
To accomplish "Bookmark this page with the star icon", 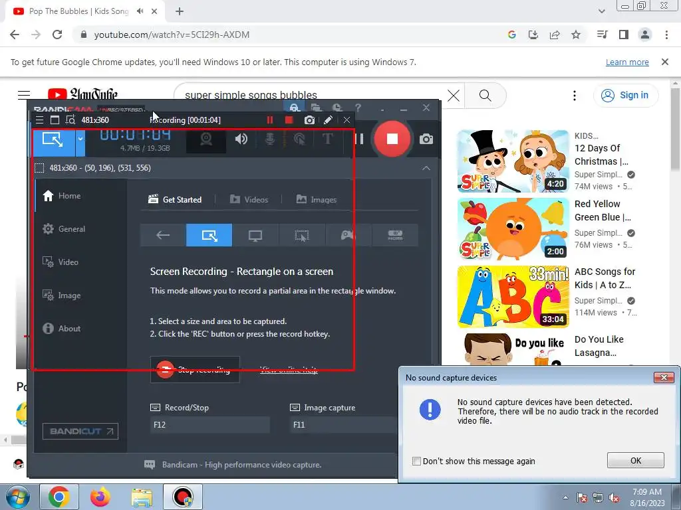I will pos(576,35).
